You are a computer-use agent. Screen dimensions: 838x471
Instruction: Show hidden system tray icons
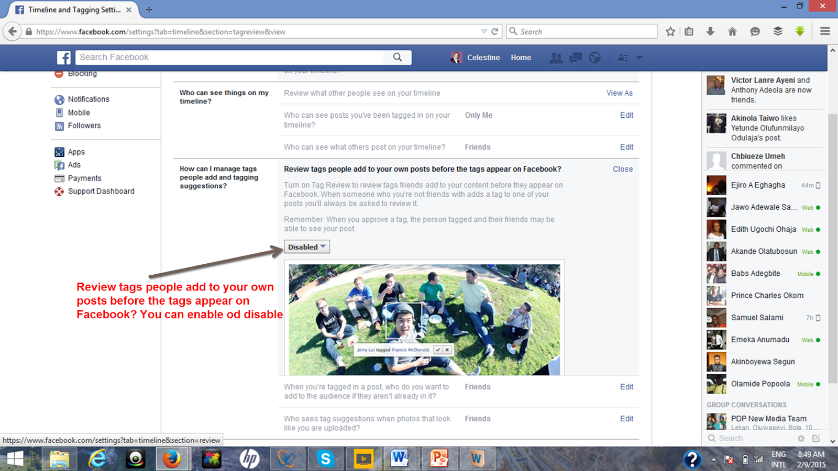coord(713,459)
